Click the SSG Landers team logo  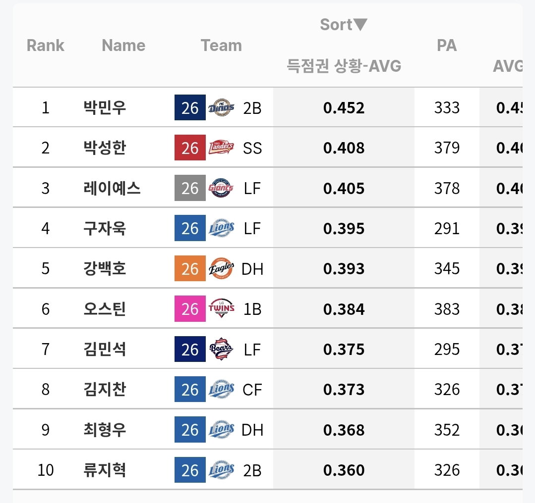coord(221,148)
